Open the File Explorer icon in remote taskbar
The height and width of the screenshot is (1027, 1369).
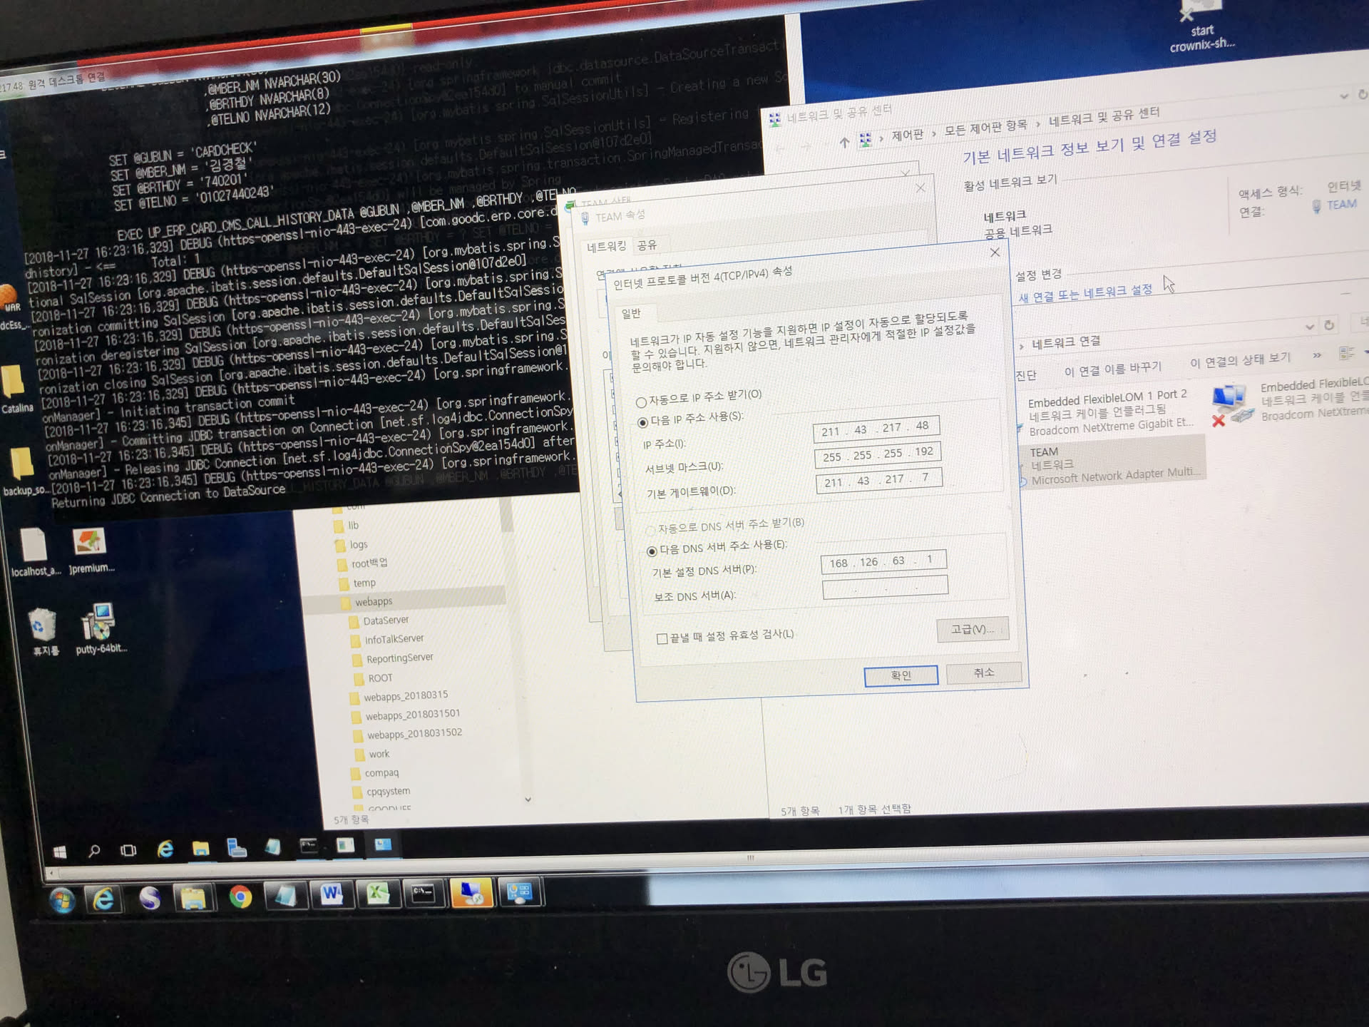pos(200,849)
